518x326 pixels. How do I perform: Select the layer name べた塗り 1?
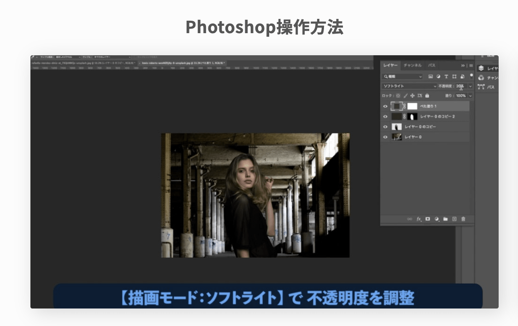click(x=428, y=106)
